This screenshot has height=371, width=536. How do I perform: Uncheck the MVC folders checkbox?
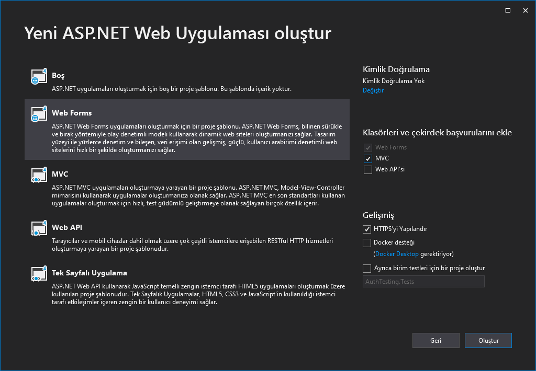point(368,159)
